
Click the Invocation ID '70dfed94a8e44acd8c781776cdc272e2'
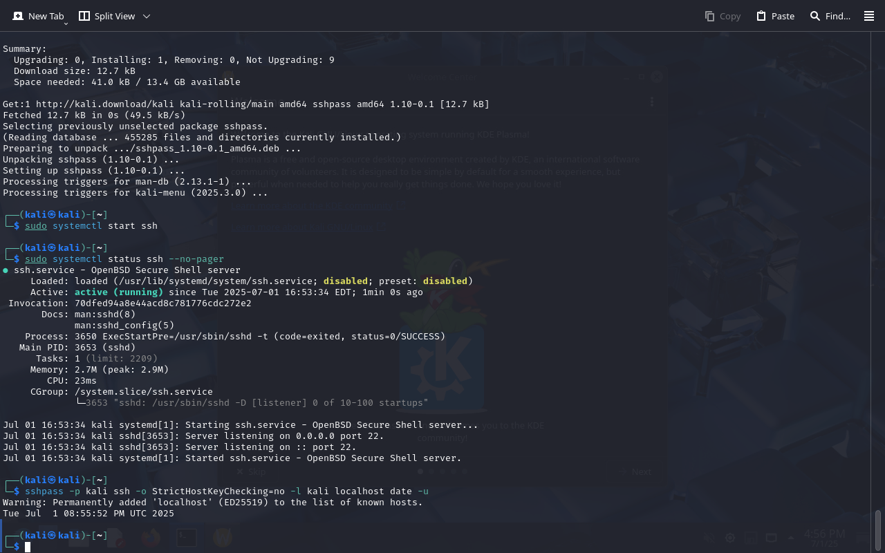pos(163,303)
